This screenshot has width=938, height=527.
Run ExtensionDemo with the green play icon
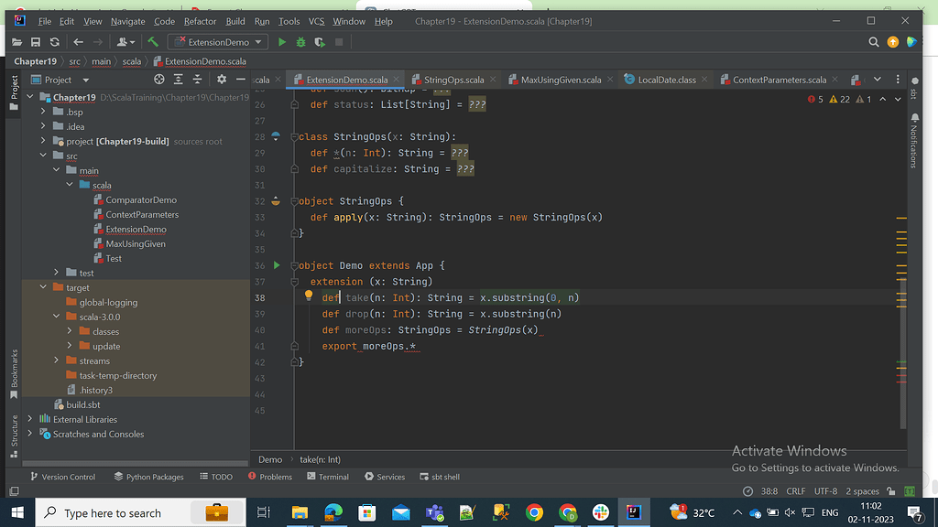coord(281,41)
